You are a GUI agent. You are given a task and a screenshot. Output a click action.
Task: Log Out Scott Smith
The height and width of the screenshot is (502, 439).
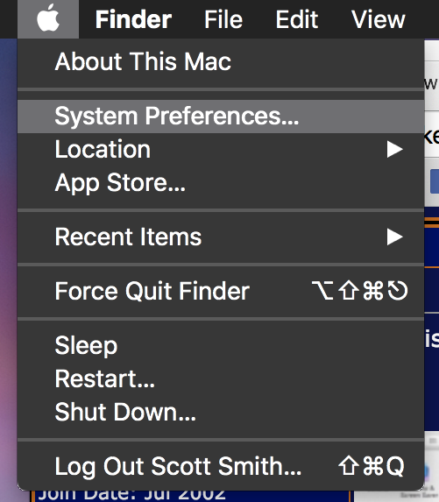tap(221, 466)
